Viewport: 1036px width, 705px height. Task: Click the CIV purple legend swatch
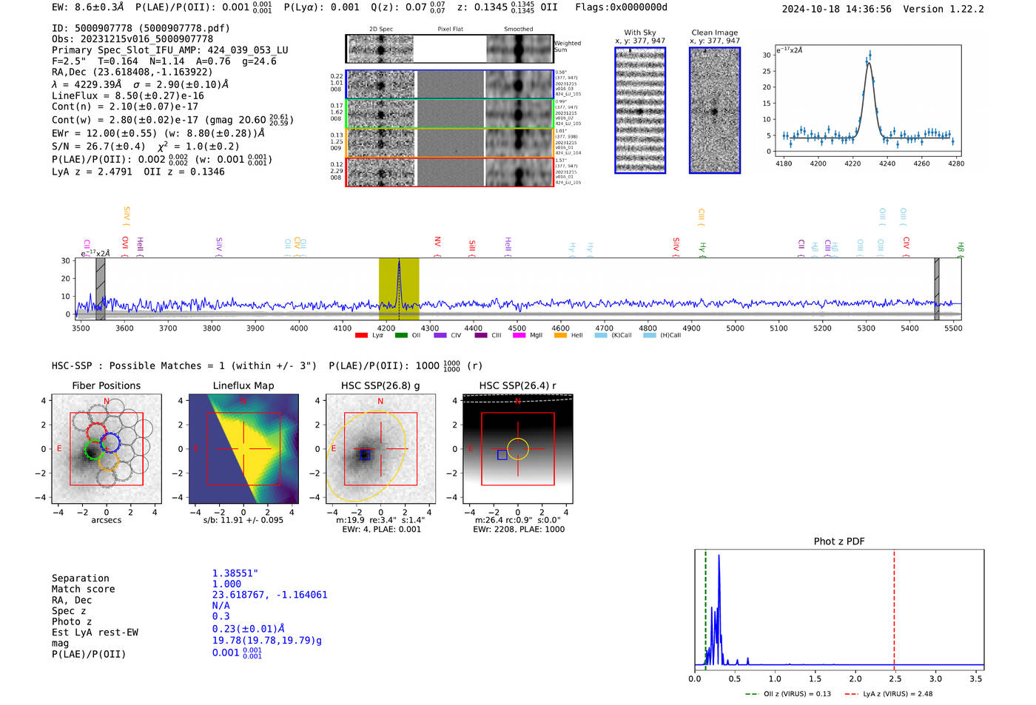(x=440, y=336)
